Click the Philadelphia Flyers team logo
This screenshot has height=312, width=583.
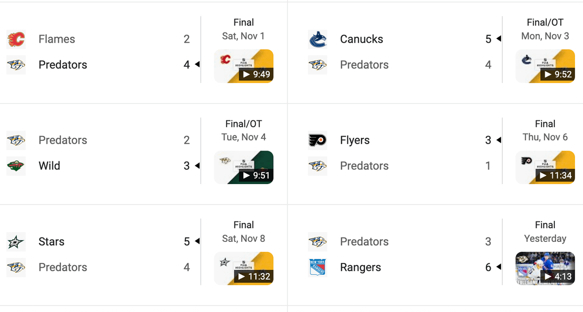click(318, 140)
